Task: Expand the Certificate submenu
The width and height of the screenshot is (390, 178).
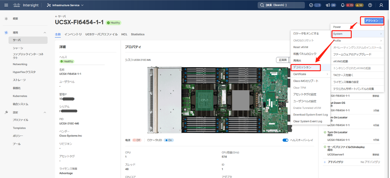Action: point(310,74)
